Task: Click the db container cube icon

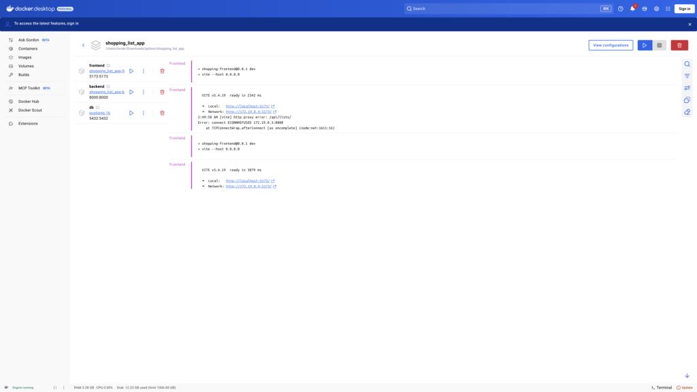Action: (82, 113)
